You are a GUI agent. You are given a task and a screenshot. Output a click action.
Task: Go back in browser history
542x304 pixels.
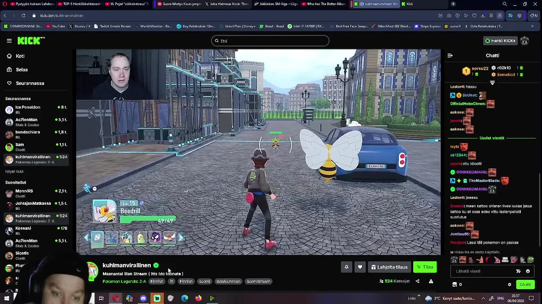(5, 16)
